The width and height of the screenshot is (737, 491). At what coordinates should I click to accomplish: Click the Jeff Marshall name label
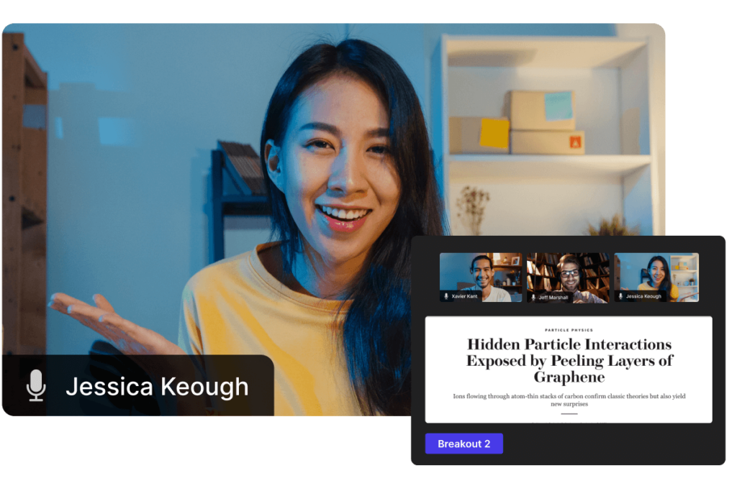point(554,296)
